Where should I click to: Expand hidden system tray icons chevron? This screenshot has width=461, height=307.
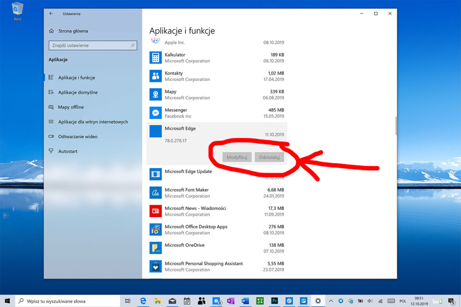331,301
